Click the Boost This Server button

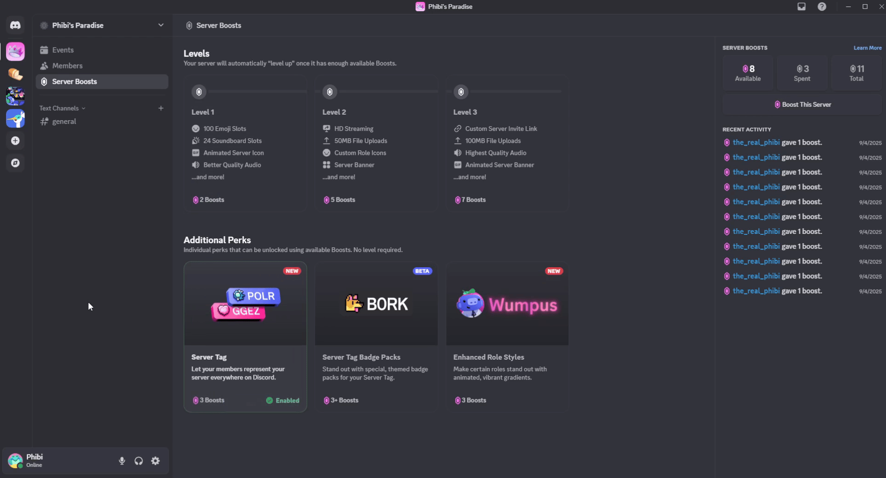(x=802, y=104)
